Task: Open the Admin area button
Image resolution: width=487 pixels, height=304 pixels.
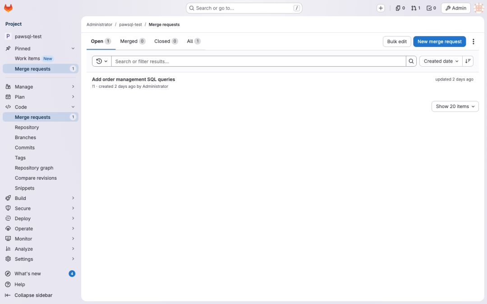Action: pos(455,8)
